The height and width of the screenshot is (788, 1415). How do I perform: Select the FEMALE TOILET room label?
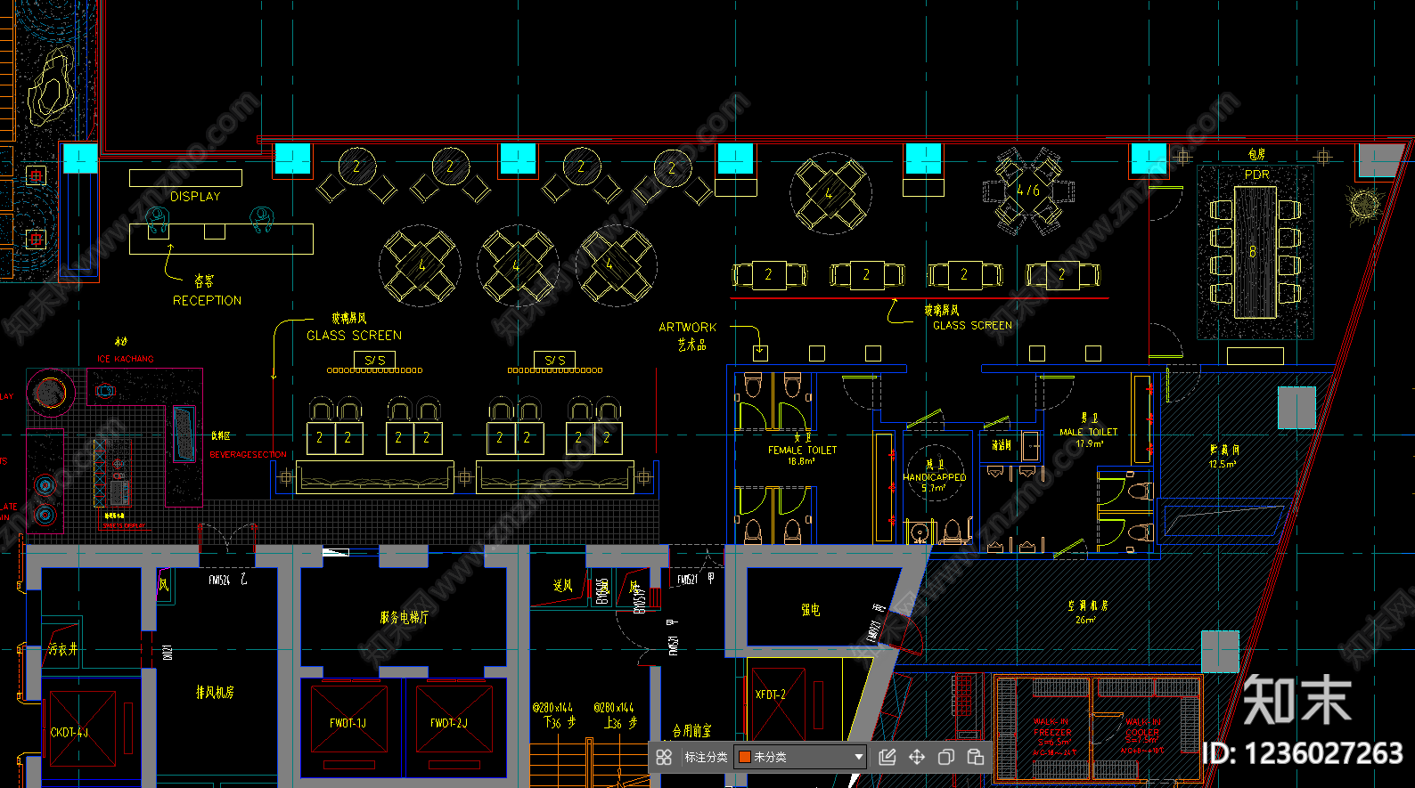tap(803, 451)
